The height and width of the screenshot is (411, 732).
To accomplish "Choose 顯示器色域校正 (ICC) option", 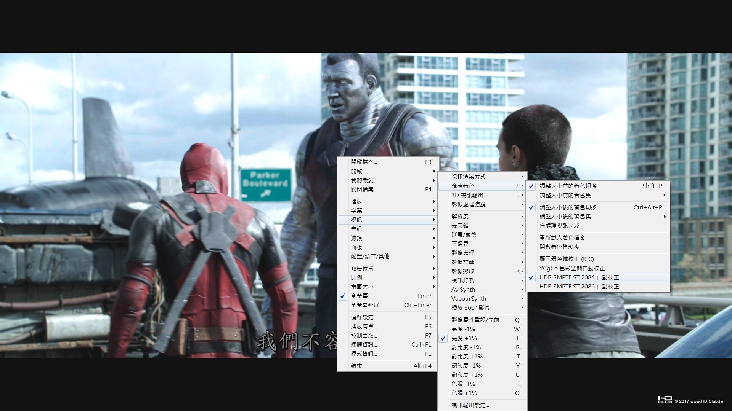I will (567, 259).
